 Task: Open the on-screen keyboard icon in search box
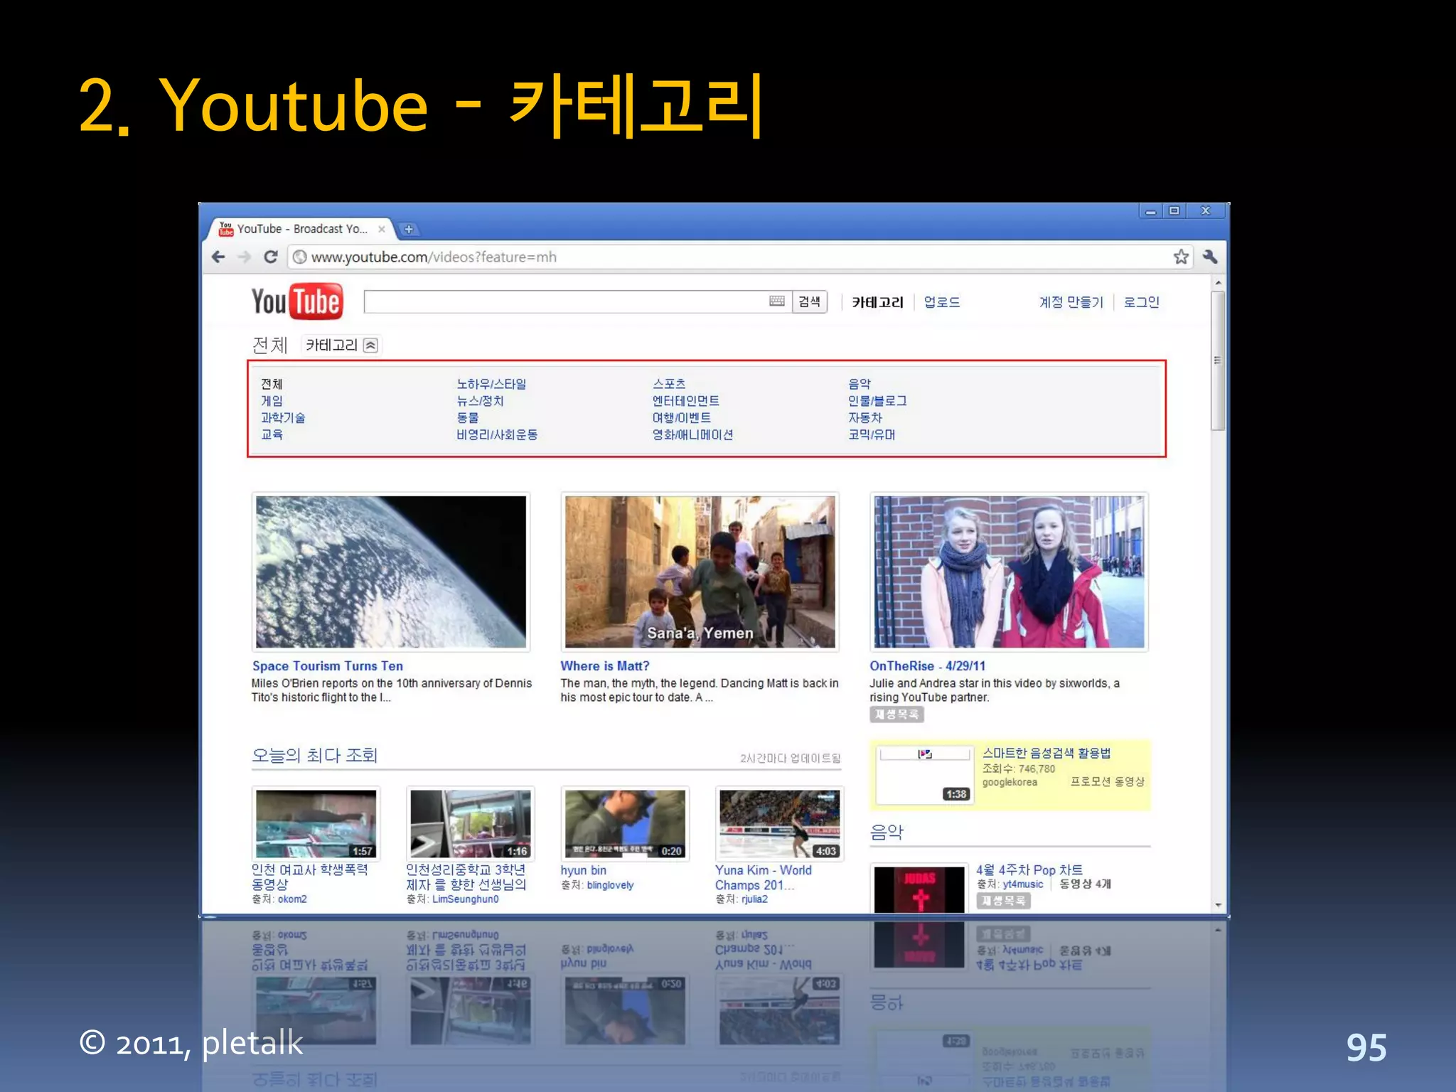pyautogui.click(x=777, y=301)
